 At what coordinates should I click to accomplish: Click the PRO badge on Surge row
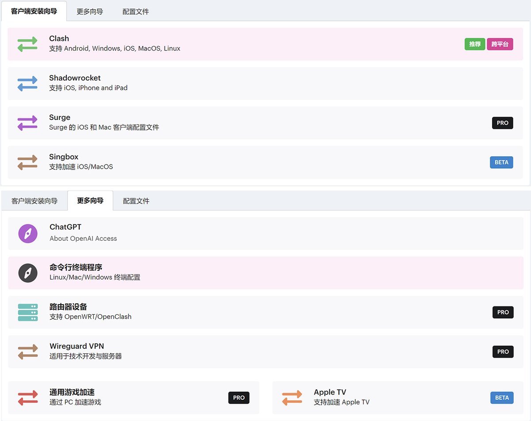coord(503,123)
